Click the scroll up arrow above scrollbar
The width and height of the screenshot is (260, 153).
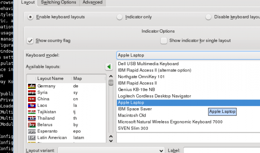[x=111, y=76]
